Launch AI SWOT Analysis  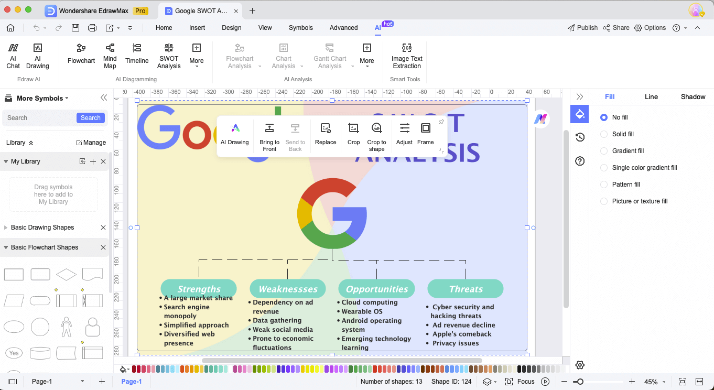coord(169,56)
